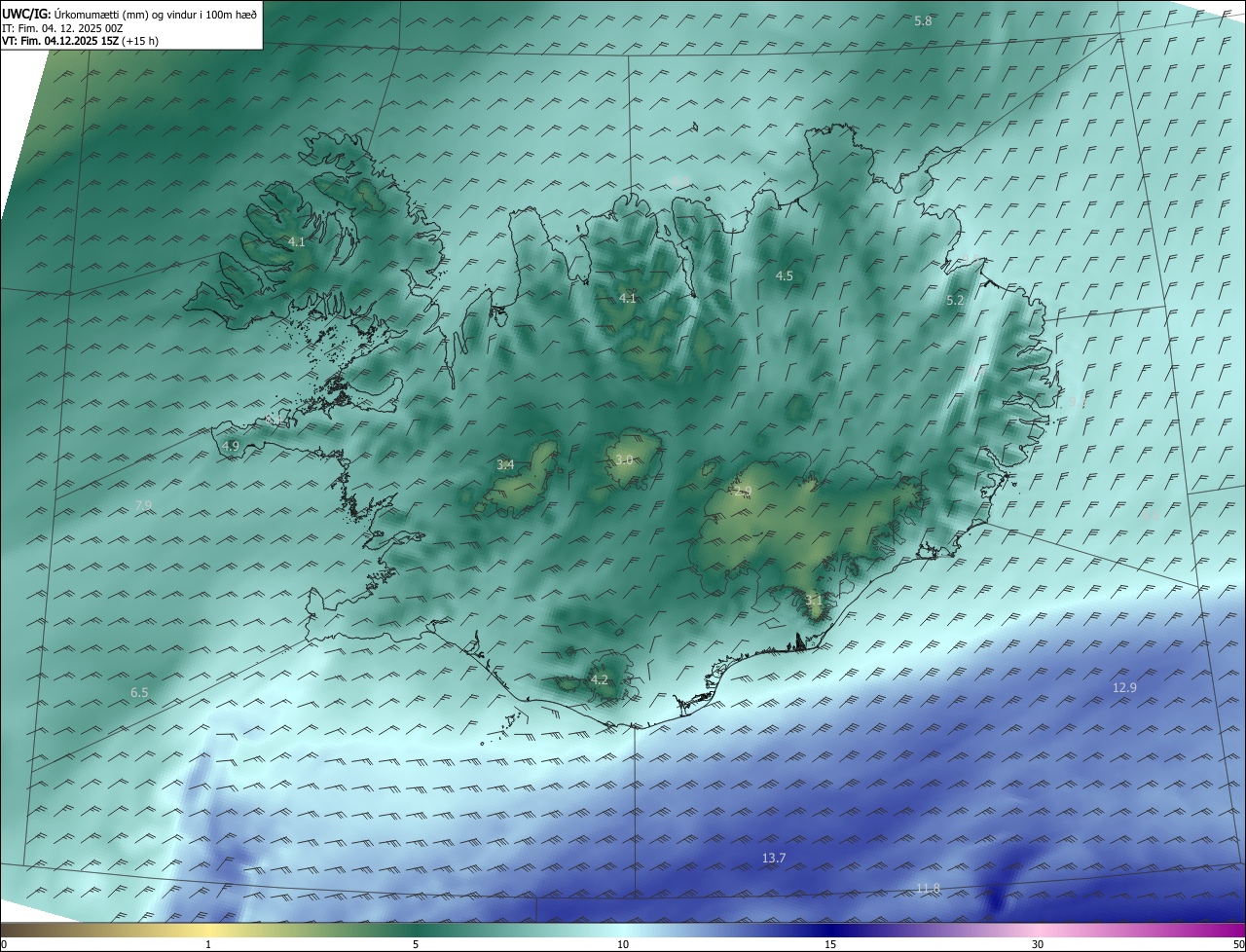Click the 6.5 value over the sea

(x=139, y=693)
